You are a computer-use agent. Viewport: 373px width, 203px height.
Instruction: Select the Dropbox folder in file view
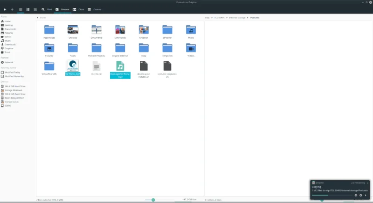point(144,30)
